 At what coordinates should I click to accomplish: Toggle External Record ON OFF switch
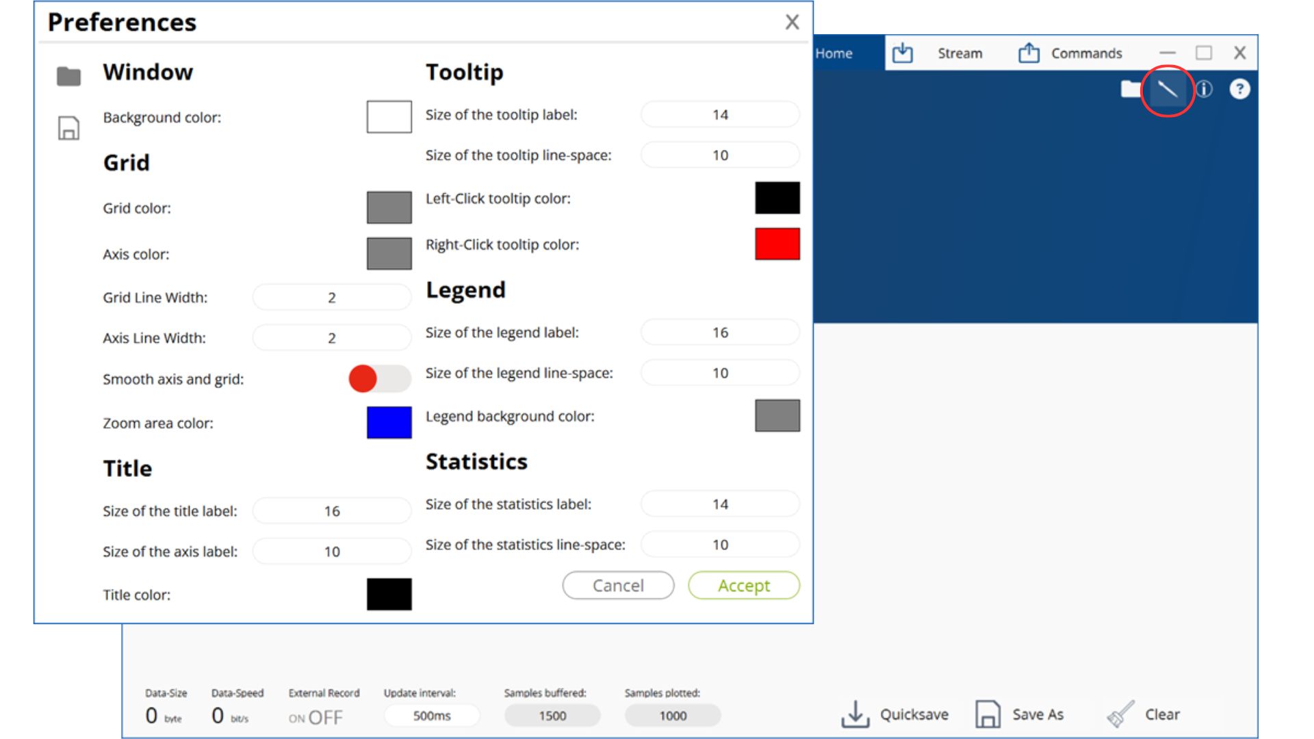tap(315, 717)
